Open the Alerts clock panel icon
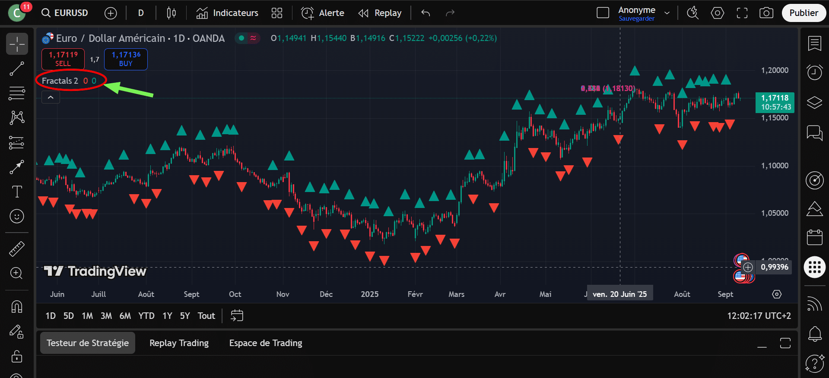The image size is (829, 378). 814,72
